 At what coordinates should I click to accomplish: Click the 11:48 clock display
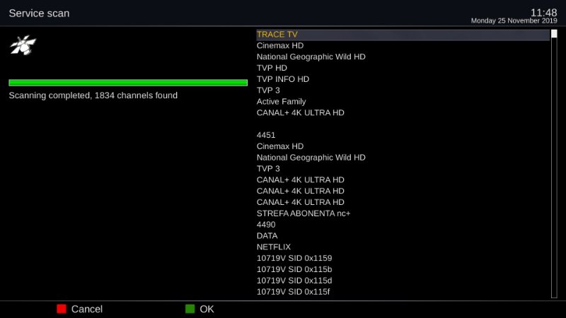click(x=543, y=12)
